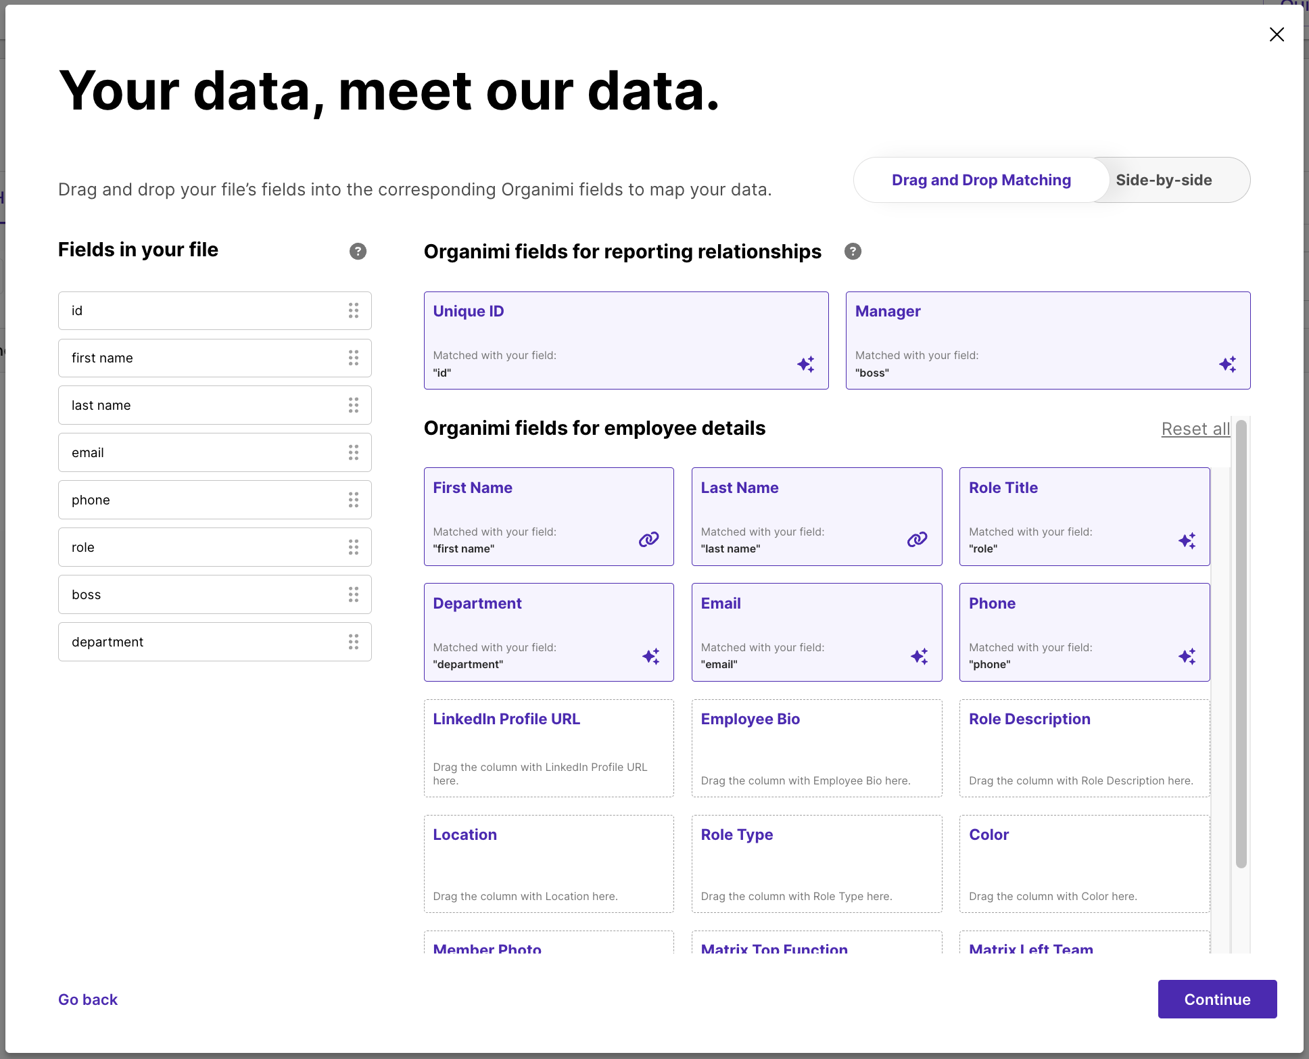
Task: Switch to Side-by-side matching view
Action: click(1164, 180)
